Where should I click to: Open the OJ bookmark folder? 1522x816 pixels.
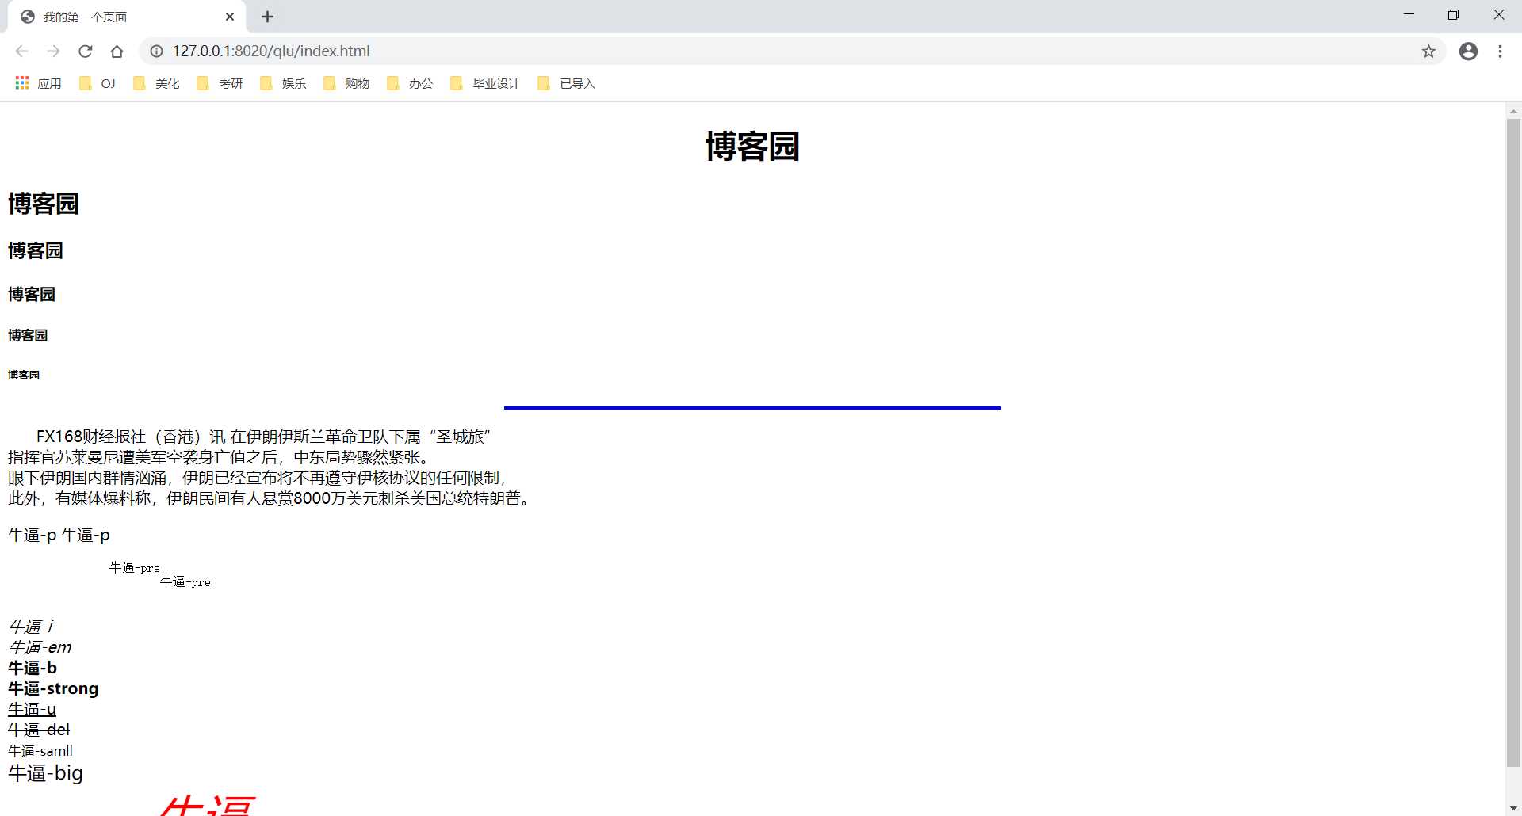98,83
